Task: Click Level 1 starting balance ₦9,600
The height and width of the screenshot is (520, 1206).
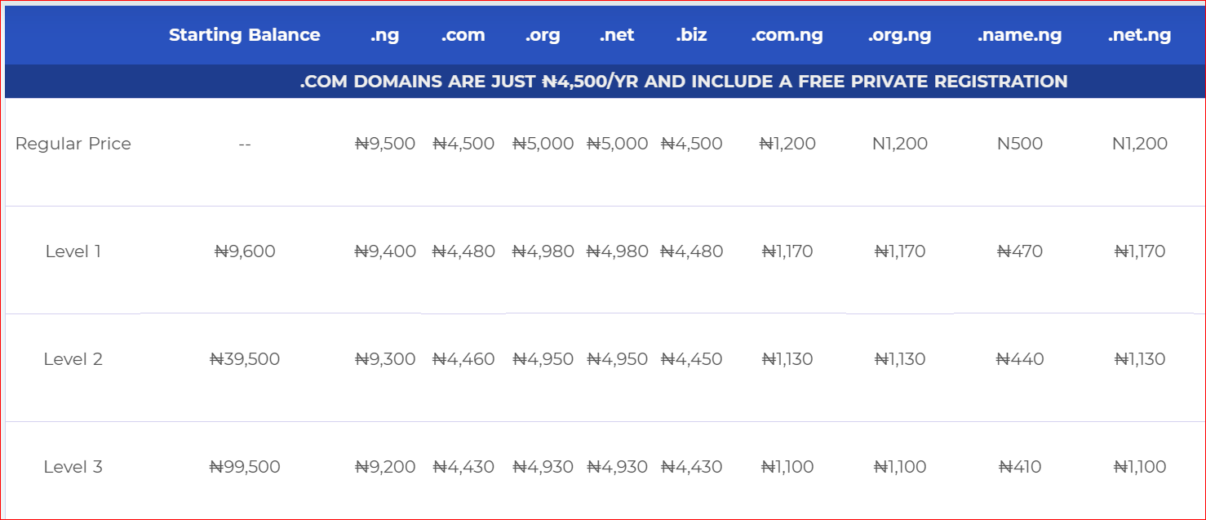Action: [x=245, y=251]
